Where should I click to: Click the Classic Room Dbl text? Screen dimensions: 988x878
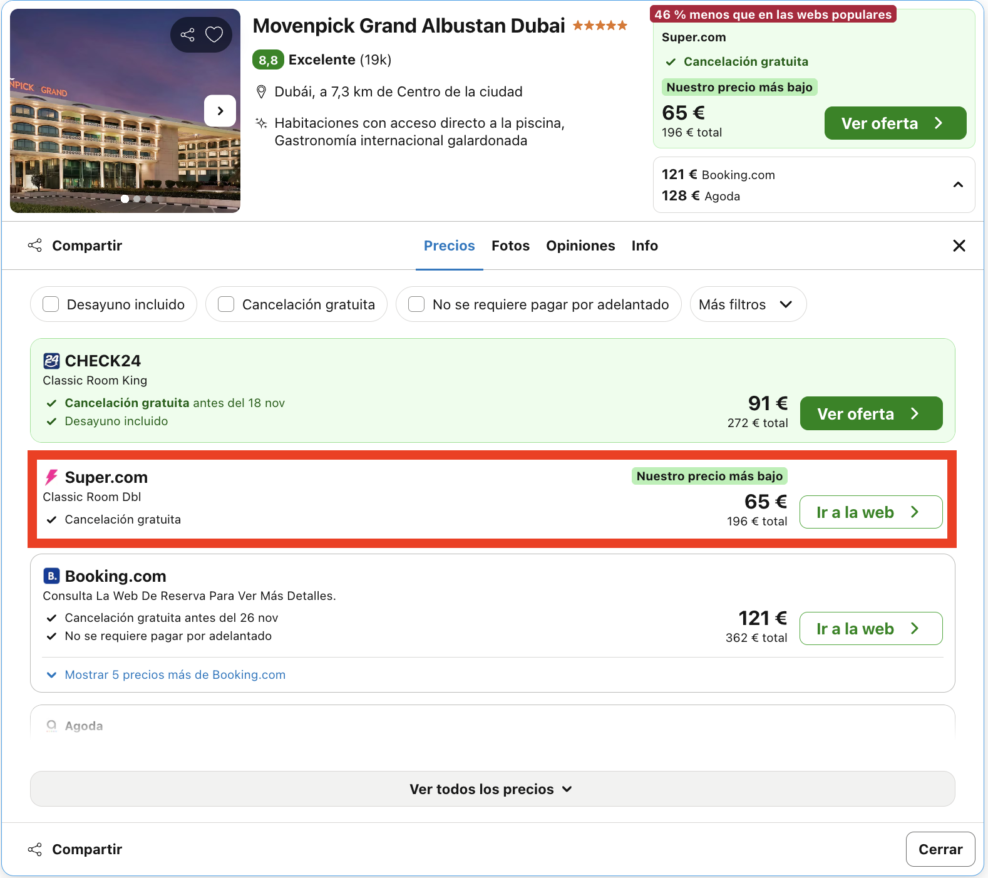click(92, 497)
